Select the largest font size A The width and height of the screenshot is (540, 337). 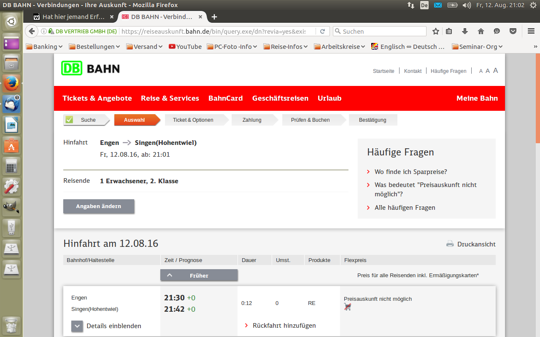(x=496, y=70)
